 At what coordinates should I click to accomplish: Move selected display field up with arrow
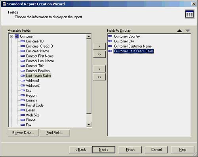pos(179,31)
